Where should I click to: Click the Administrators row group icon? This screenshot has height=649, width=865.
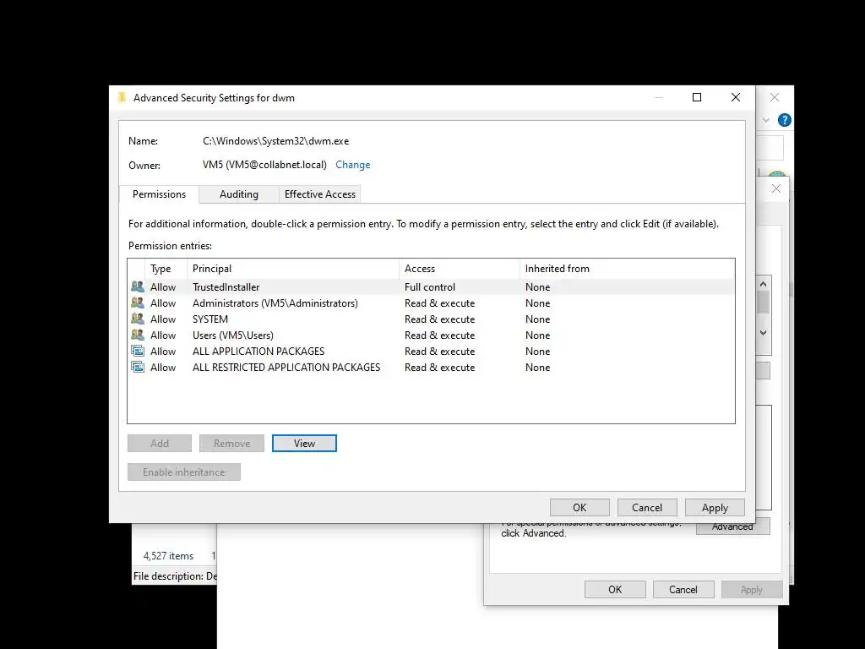coord(138,303)
